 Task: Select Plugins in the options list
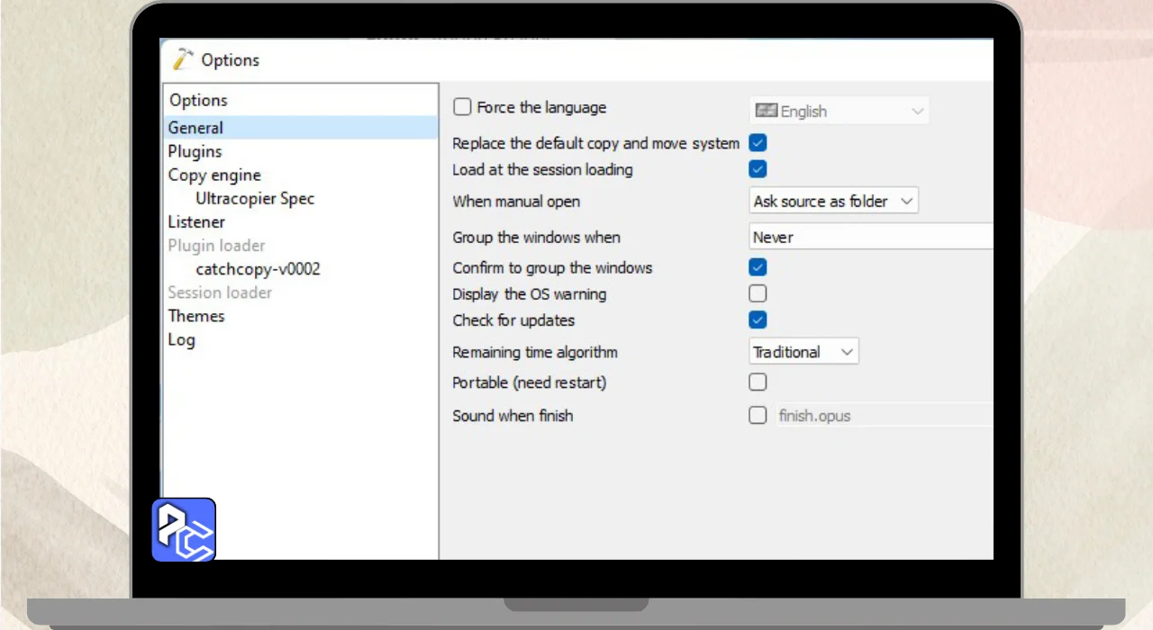[x=195, y=151]
